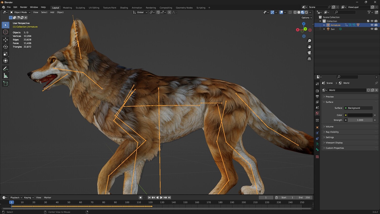The width and height of the screenshot is (380, 214).
Task: Click the Add Cube tool
Action: pyautogui.click(x=6, y=83)
